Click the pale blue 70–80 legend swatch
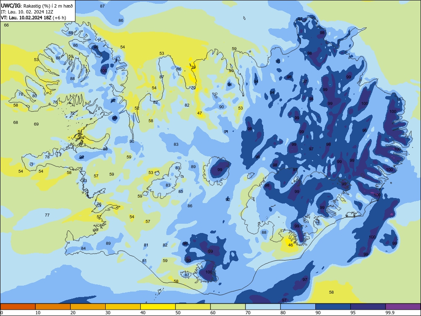Viewport: 421px width, 316px height. coord(263,307)
